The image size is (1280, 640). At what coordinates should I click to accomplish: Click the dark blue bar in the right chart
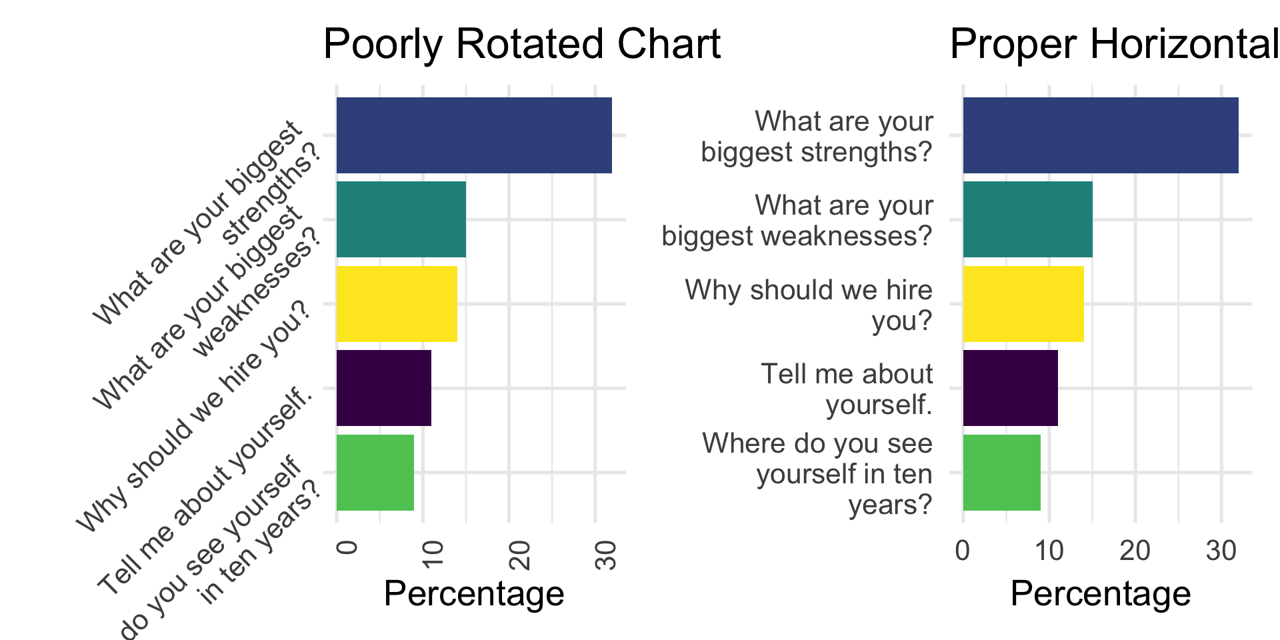click(x=1101, y=135)
